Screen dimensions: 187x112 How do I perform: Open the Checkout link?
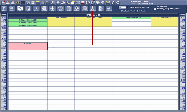pos(125,11)
